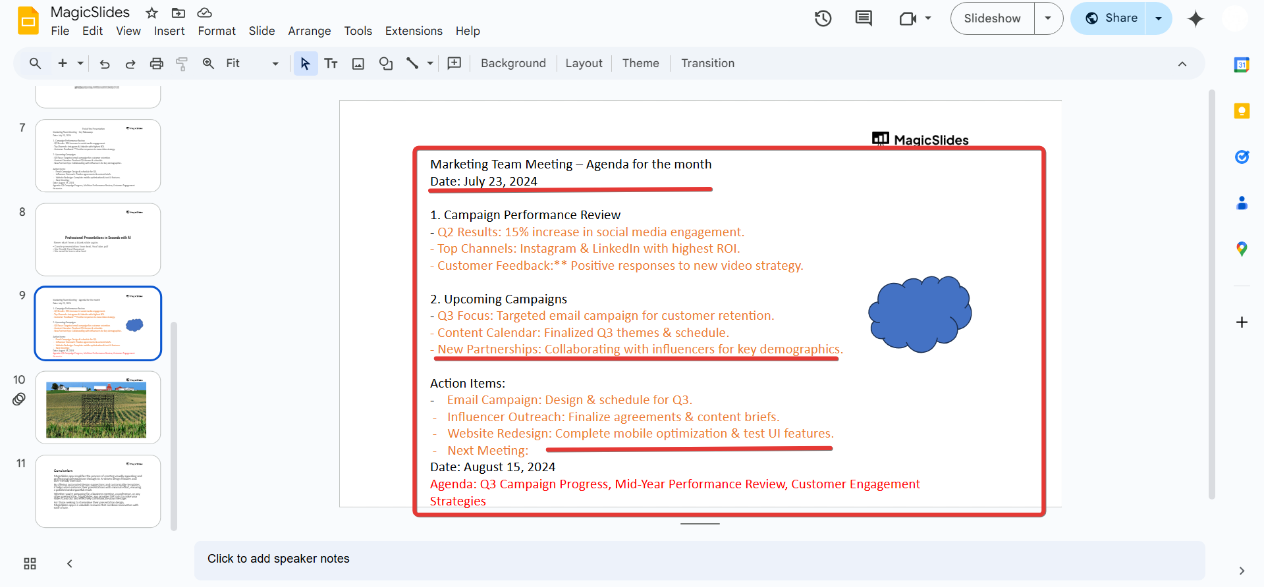Viewport: 1264px width, 587px height.
Task: Open the View menu
Action: 128,31
